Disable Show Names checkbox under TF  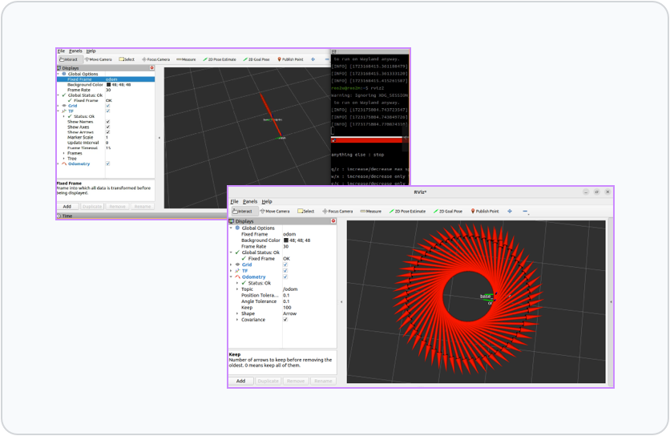pos(108,122)
